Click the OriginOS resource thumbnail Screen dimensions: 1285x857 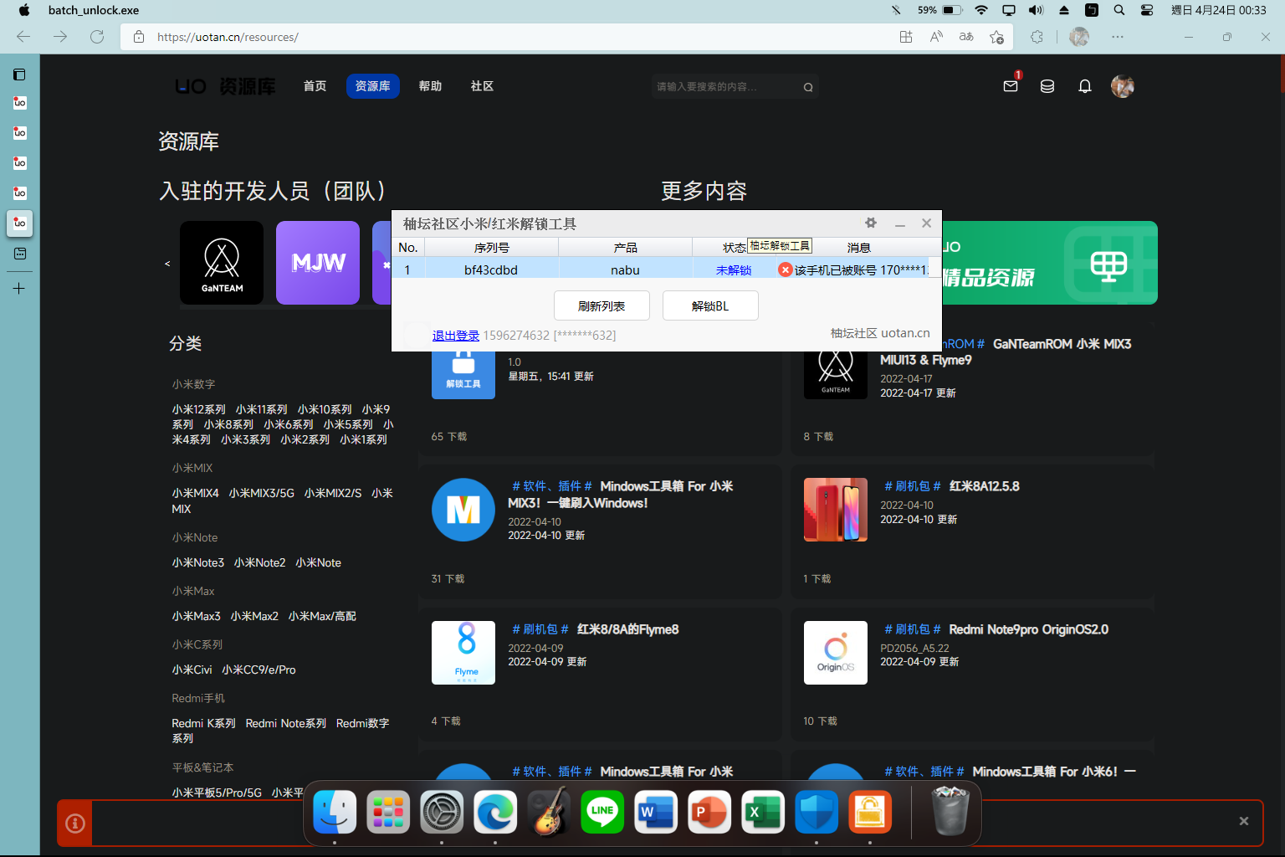pyautogui.click(x=836, y=653)
